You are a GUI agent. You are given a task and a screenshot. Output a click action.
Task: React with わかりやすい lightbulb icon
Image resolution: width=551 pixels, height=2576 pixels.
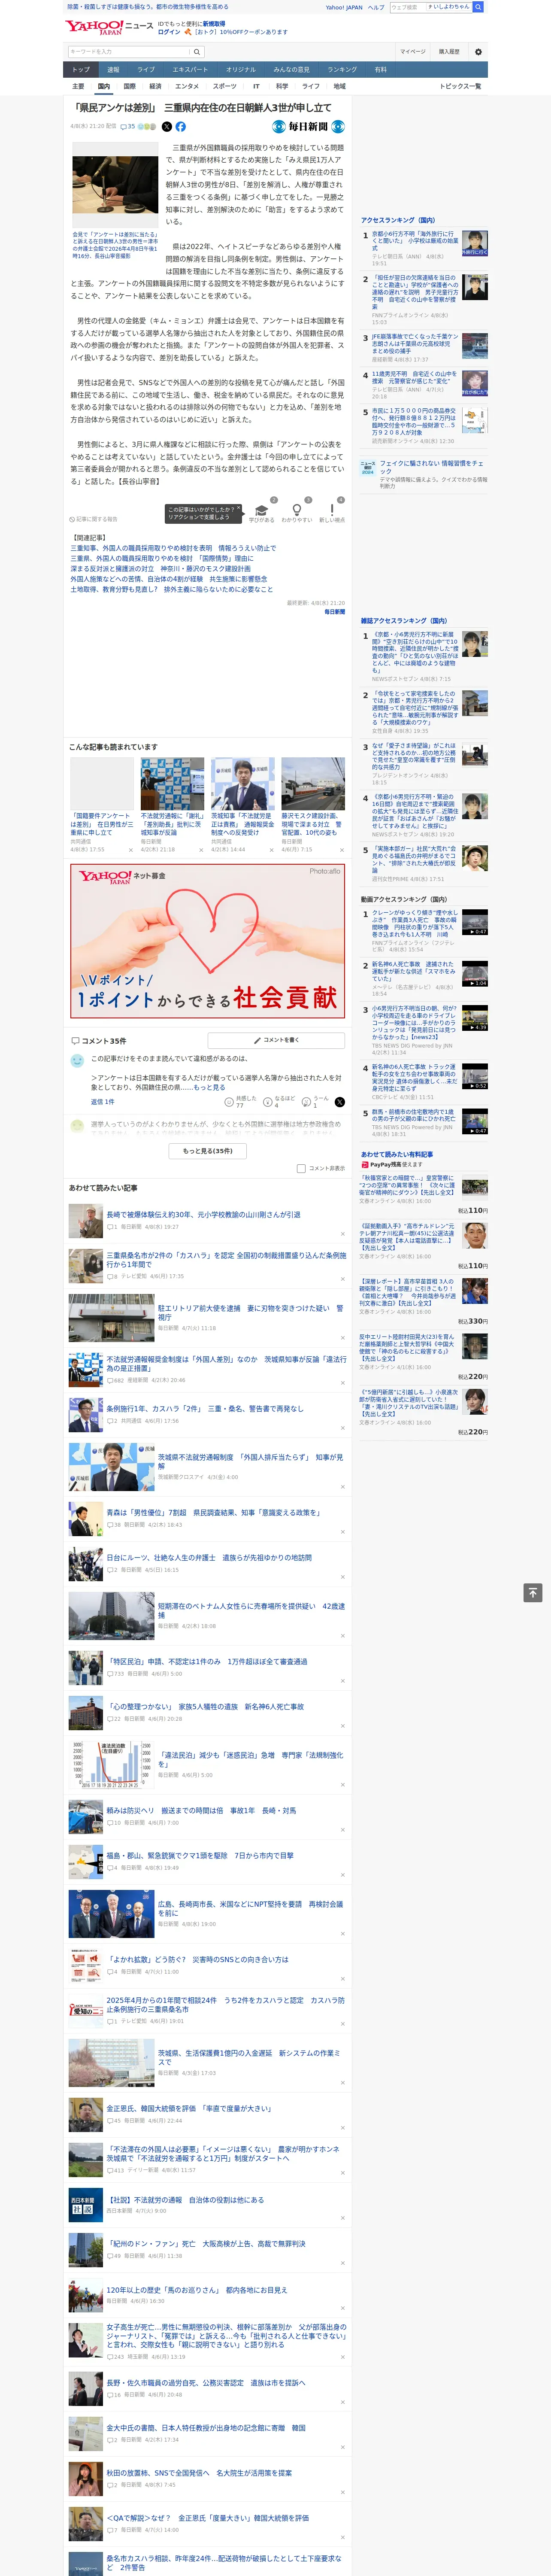[297, 509]
